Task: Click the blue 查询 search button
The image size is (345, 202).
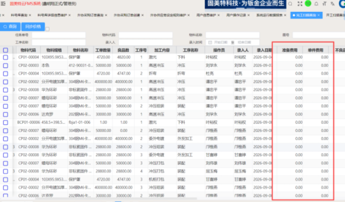Action: [x=10, y=27]
